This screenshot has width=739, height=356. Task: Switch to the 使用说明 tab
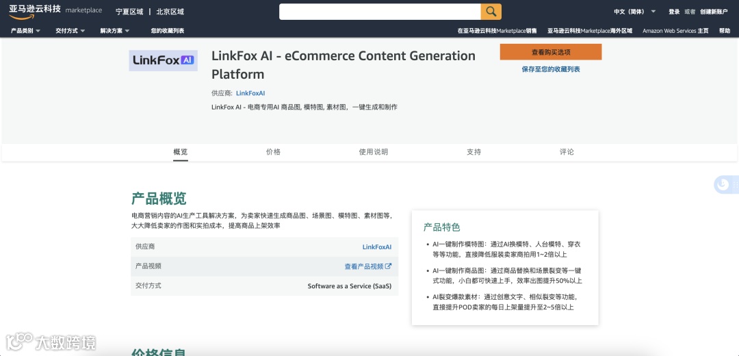coord(374,152)
